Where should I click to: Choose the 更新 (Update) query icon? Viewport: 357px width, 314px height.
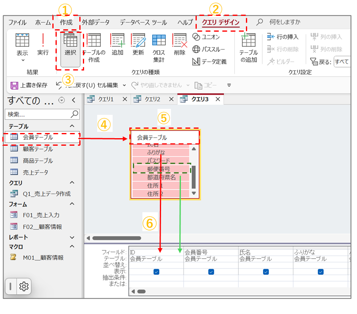click(x=138, y=41)
